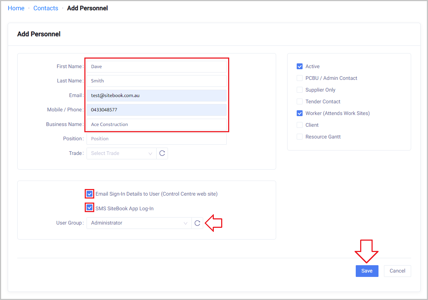Screen dimensions: 428x300
Task: Uncheck Email Sign-In Details to User
Action: point(89,194)
